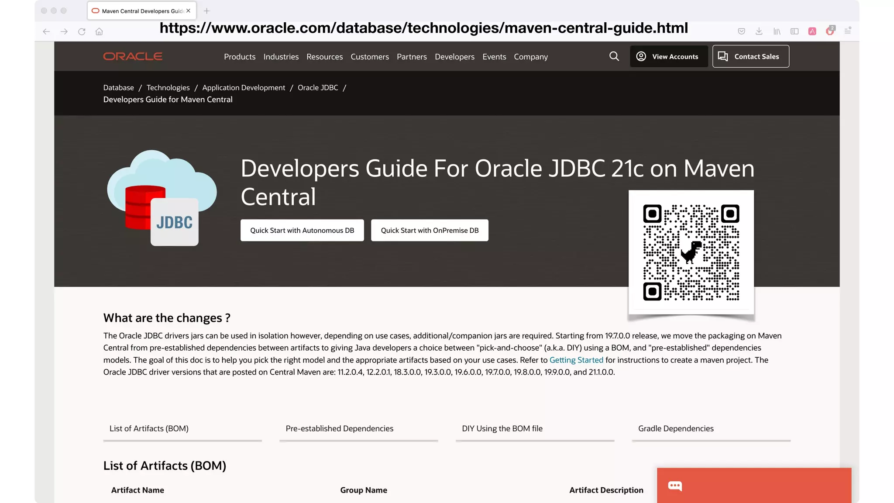Go to browser home page
Image resolution: width=894 pixels, height=503 pixels.
click(x=99, y=31)
